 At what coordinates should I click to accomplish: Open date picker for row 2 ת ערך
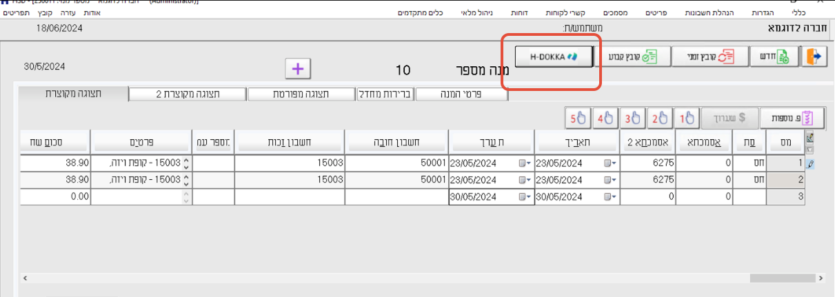(525, 179)
